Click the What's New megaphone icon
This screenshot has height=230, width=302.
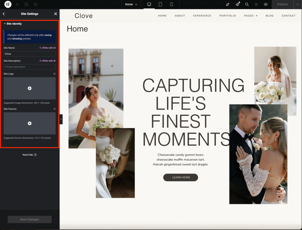point(237,4)
